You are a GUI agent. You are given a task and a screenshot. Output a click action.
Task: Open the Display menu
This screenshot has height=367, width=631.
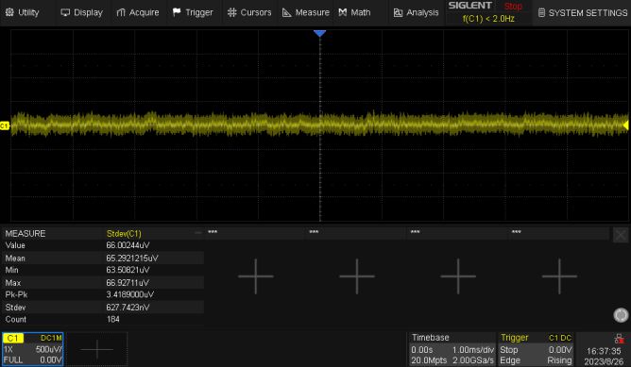coord(81,12)
